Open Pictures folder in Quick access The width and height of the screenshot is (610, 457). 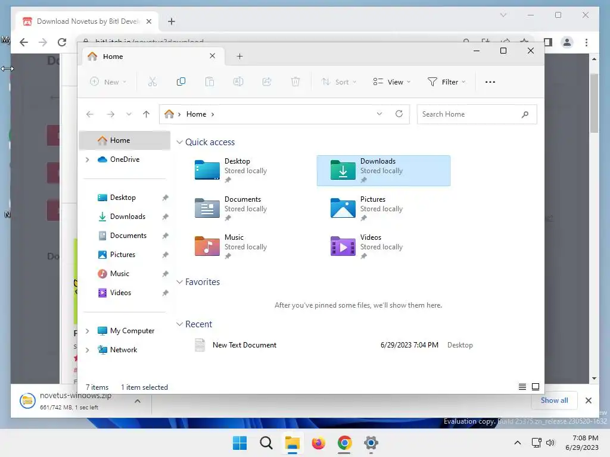[384, 209]
